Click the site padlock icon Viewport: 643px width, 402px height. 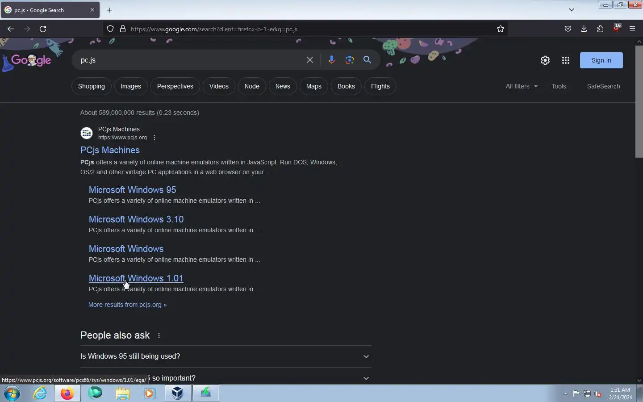[123, 29]
